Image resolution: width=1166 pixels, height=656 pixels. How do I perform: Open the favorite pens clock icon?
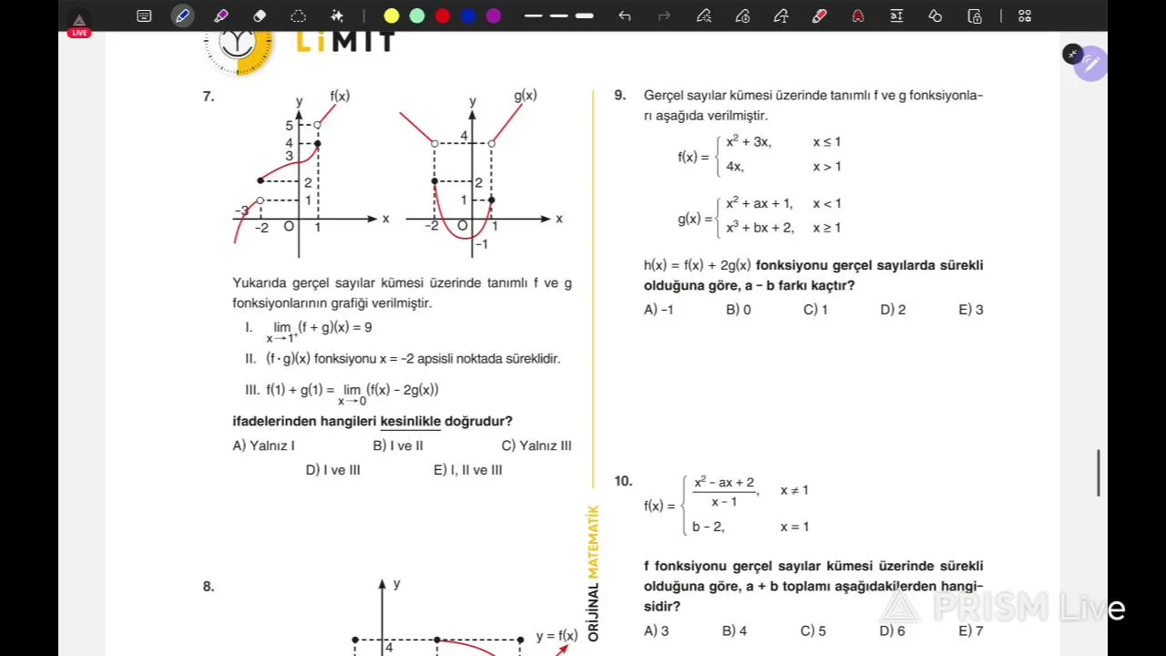click(x=742, y=15)
